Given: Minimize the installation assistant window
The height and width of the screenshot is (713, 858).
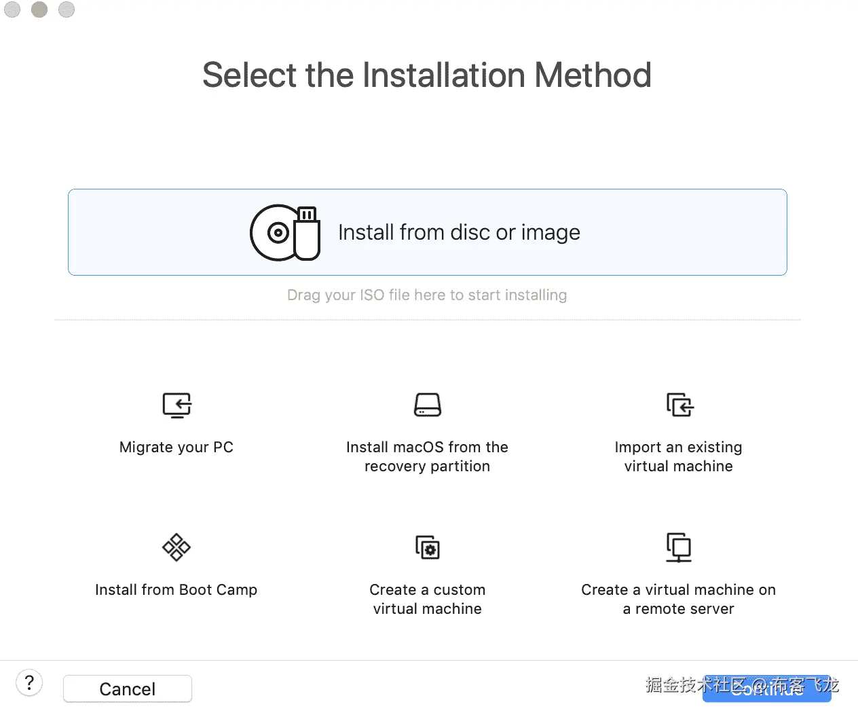Looking at the screenshot, I should click(39, 10).
